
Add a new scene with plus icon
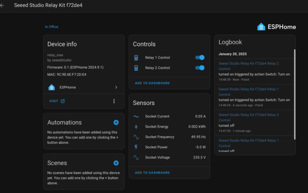click(x=116, y=163)
